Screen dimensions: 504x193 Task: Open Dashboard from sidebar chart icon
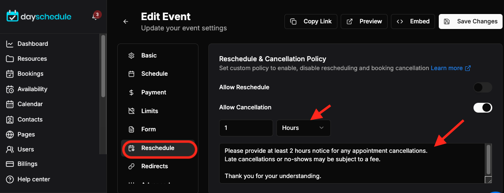(x=10, y=44)
